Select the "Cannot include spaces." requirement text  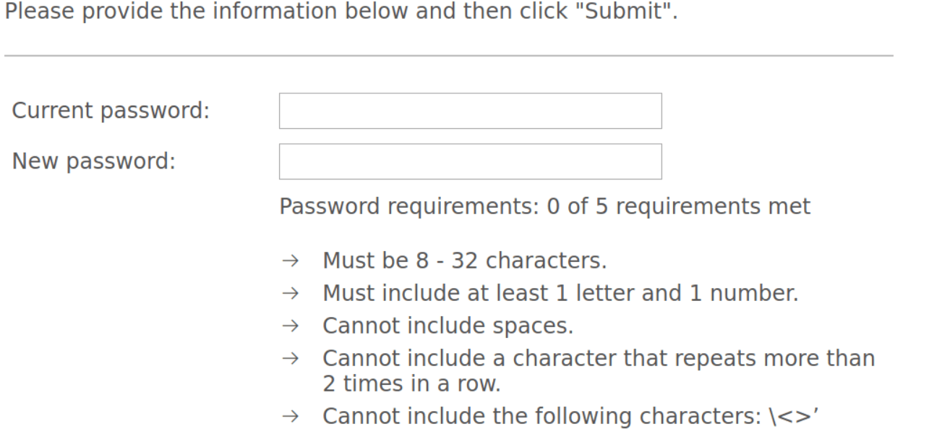pyautogui.click(x=448, y=326)
